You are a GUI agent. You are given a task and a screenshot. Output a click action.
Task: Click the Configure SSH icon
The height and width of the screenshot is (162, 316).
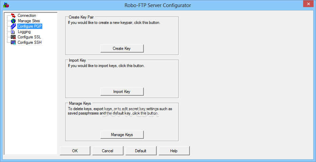coord(13,42)
